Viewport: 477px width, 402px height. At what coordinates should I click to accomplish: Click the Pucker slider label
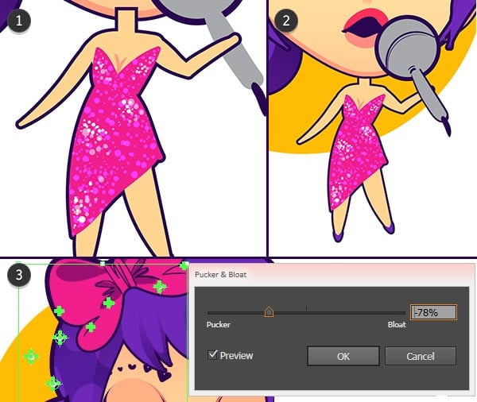[x=219, y=324]
